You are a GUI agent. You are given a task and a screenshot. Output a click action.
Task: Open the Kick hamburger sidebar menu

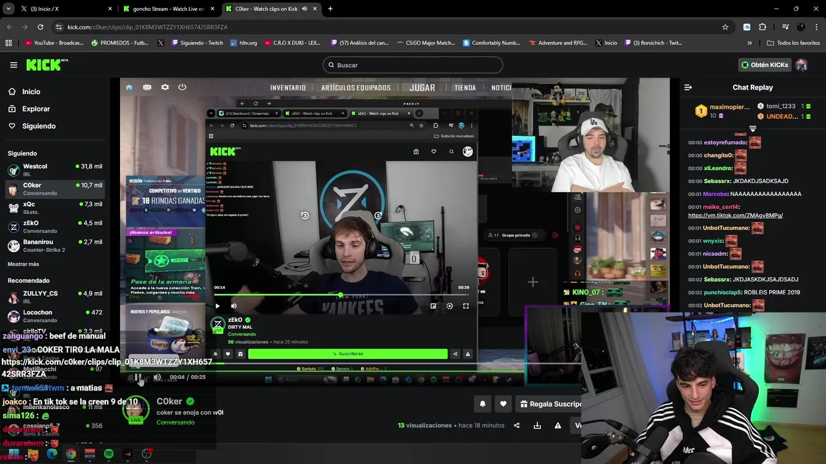[x=14, y=65]
